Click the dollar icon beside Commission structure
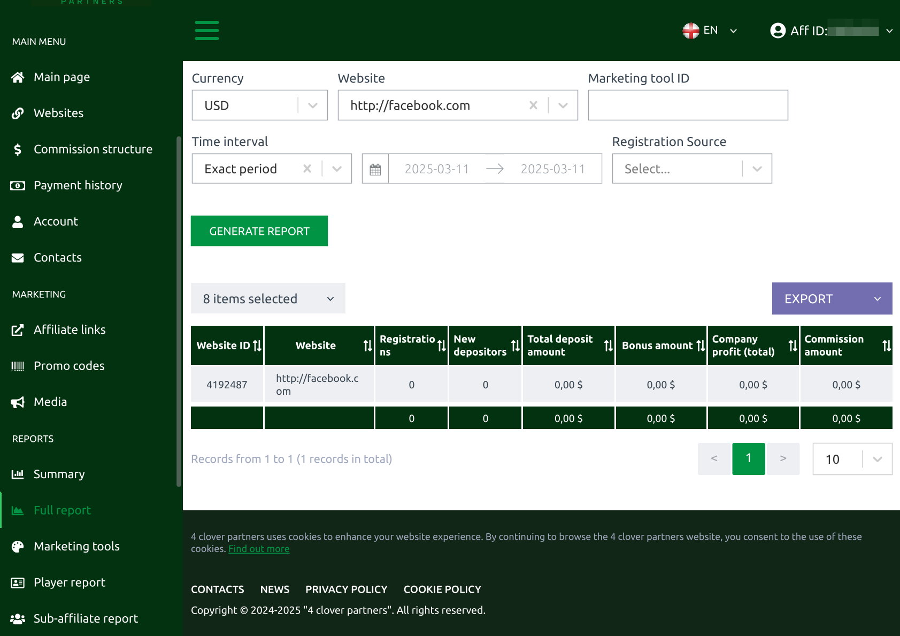This screenshot has width=900, height=636. tap(18, 149)
